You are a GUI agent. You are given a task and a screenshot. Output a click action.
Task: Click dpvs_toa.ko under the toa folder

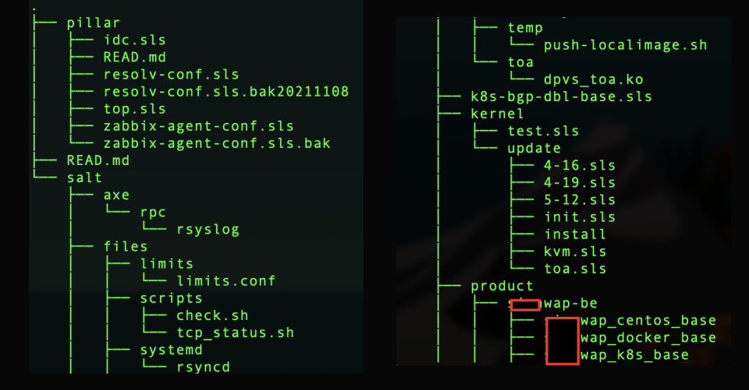pyautogui.click(x=594, y=79)
